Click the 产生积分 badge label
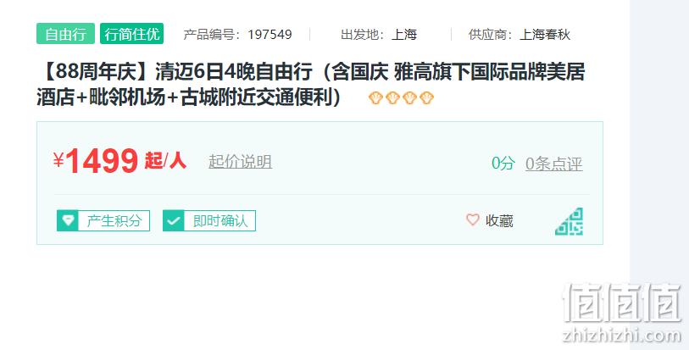This screenshot has width=689, height=350. [114, 220]
